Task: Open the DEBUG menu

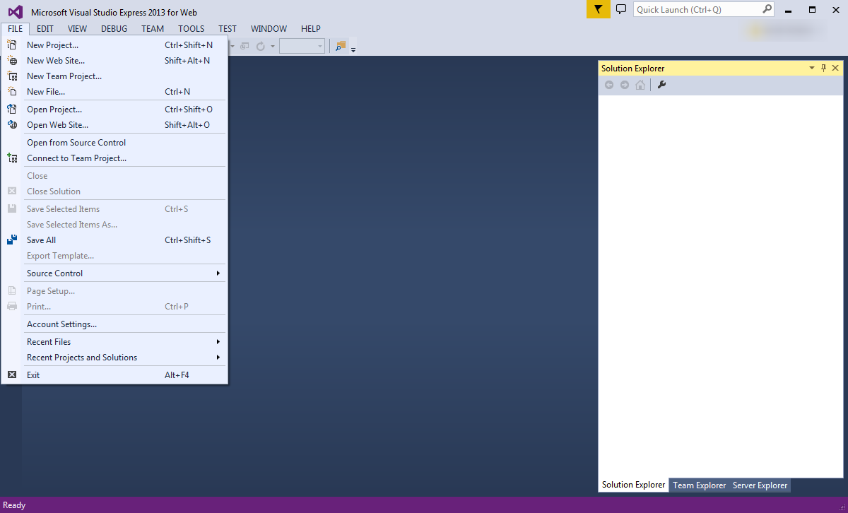Action: pos(114,29)
